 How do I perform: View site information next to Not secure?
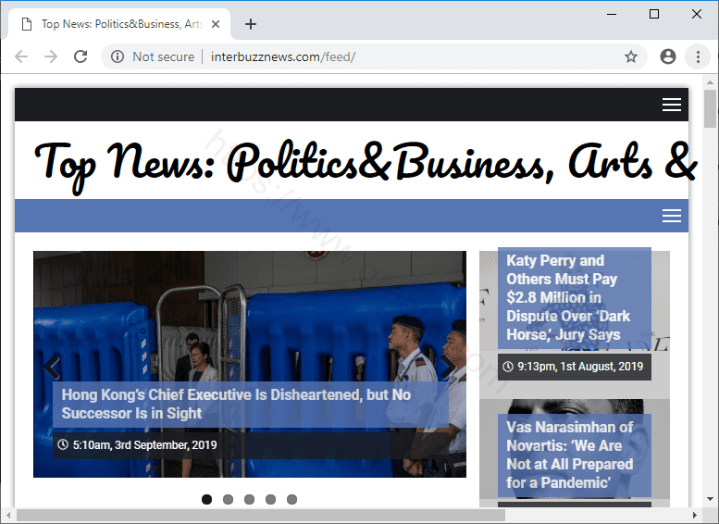pos(118,56)
